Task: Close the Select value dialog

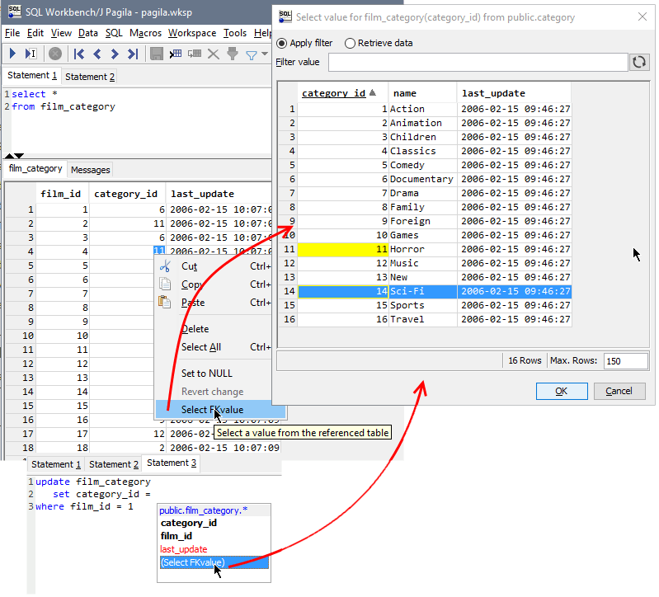Action: click(x=643, y=16)
